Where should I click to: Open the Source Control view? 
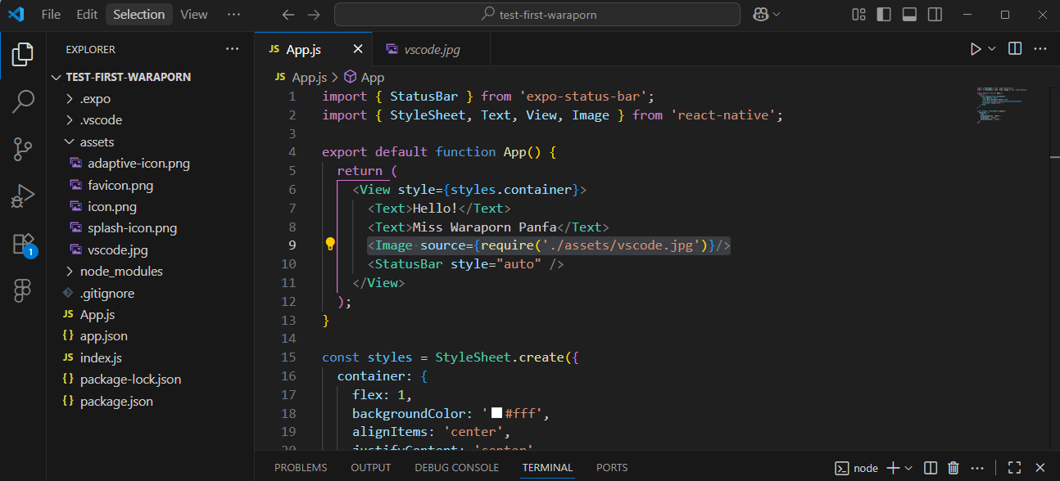[x=23, y=149]
